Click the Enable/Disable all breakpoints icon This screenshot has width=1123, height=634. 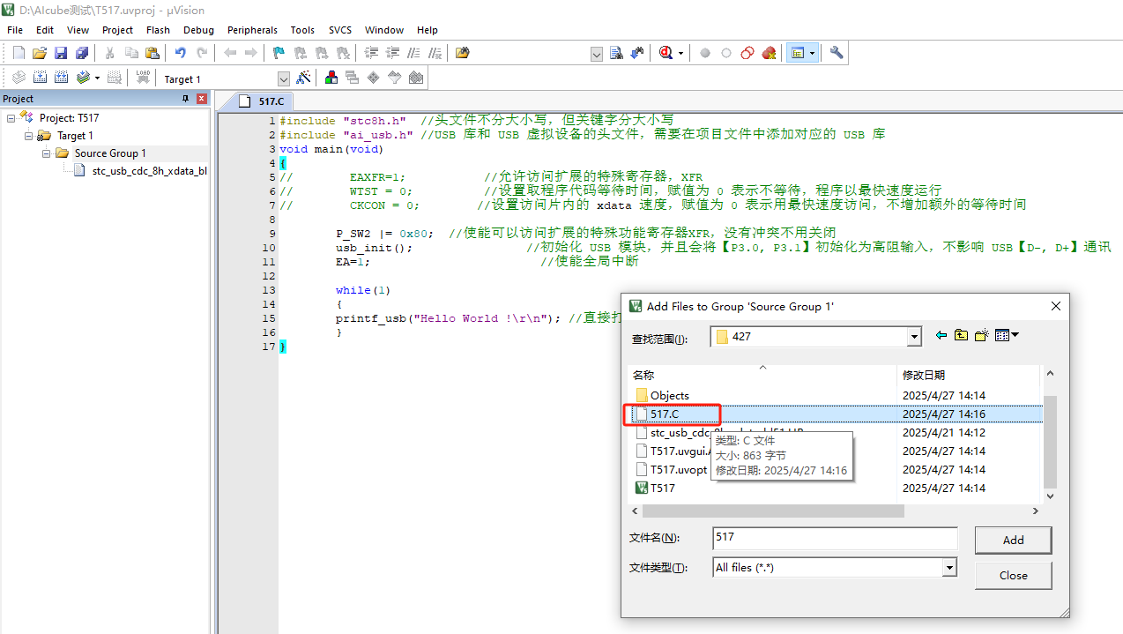(747, 53)
